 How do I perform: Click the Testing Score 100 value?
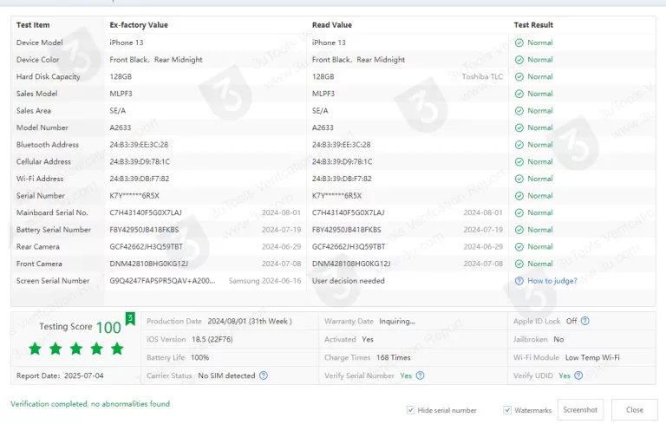[x=108, y=328]
